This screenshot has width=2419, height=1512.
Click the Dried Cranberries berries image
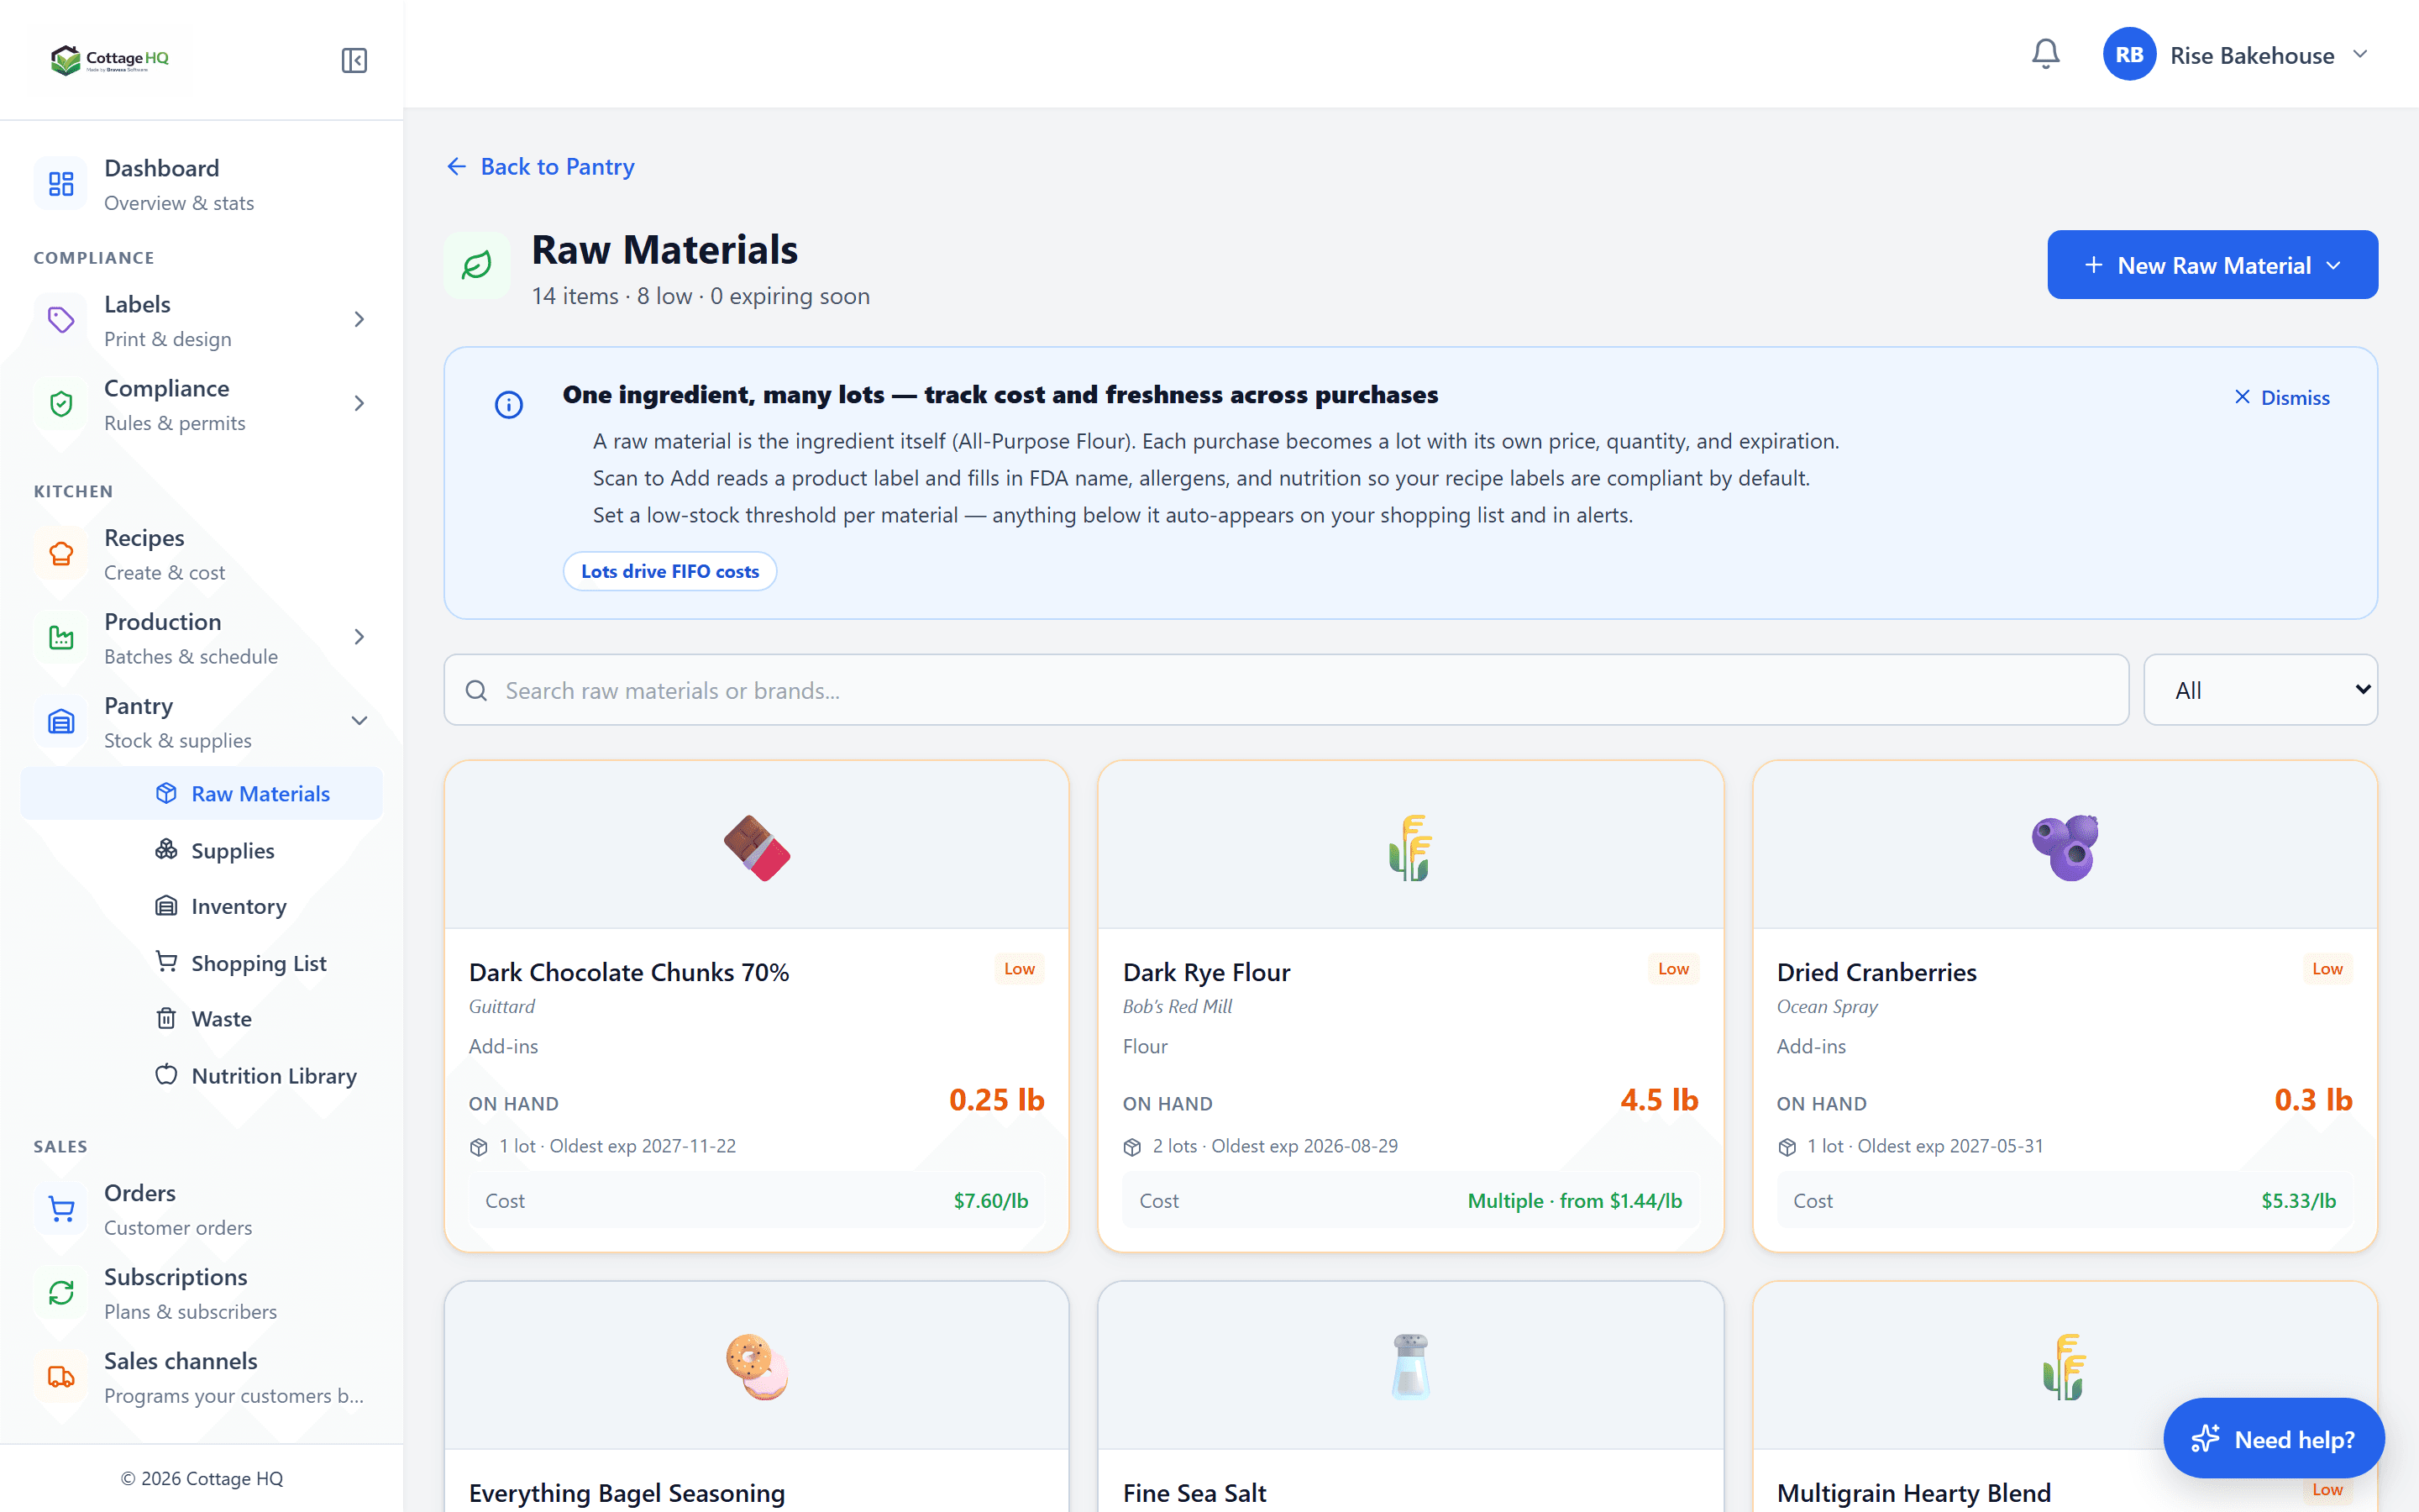pos(2065,848)
